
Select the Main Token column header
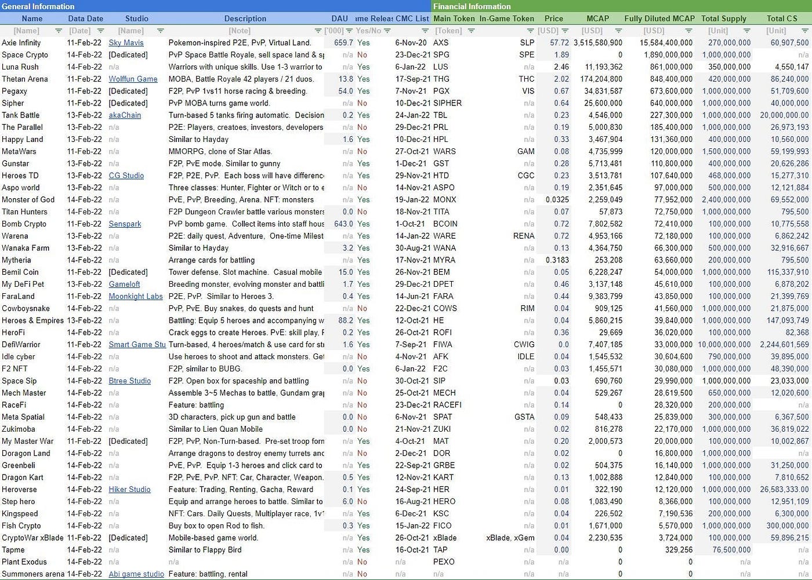click(454, 19)
